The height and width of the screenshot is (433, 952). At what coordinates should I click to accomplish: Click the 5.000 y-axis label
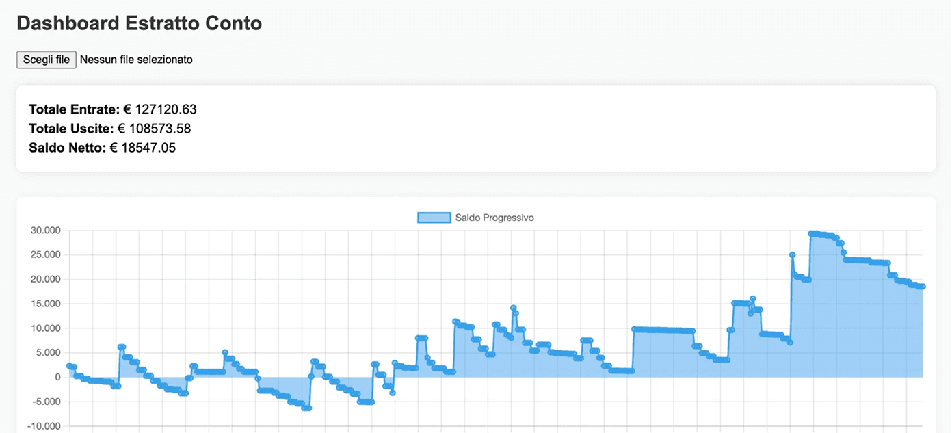click(48, 353)
